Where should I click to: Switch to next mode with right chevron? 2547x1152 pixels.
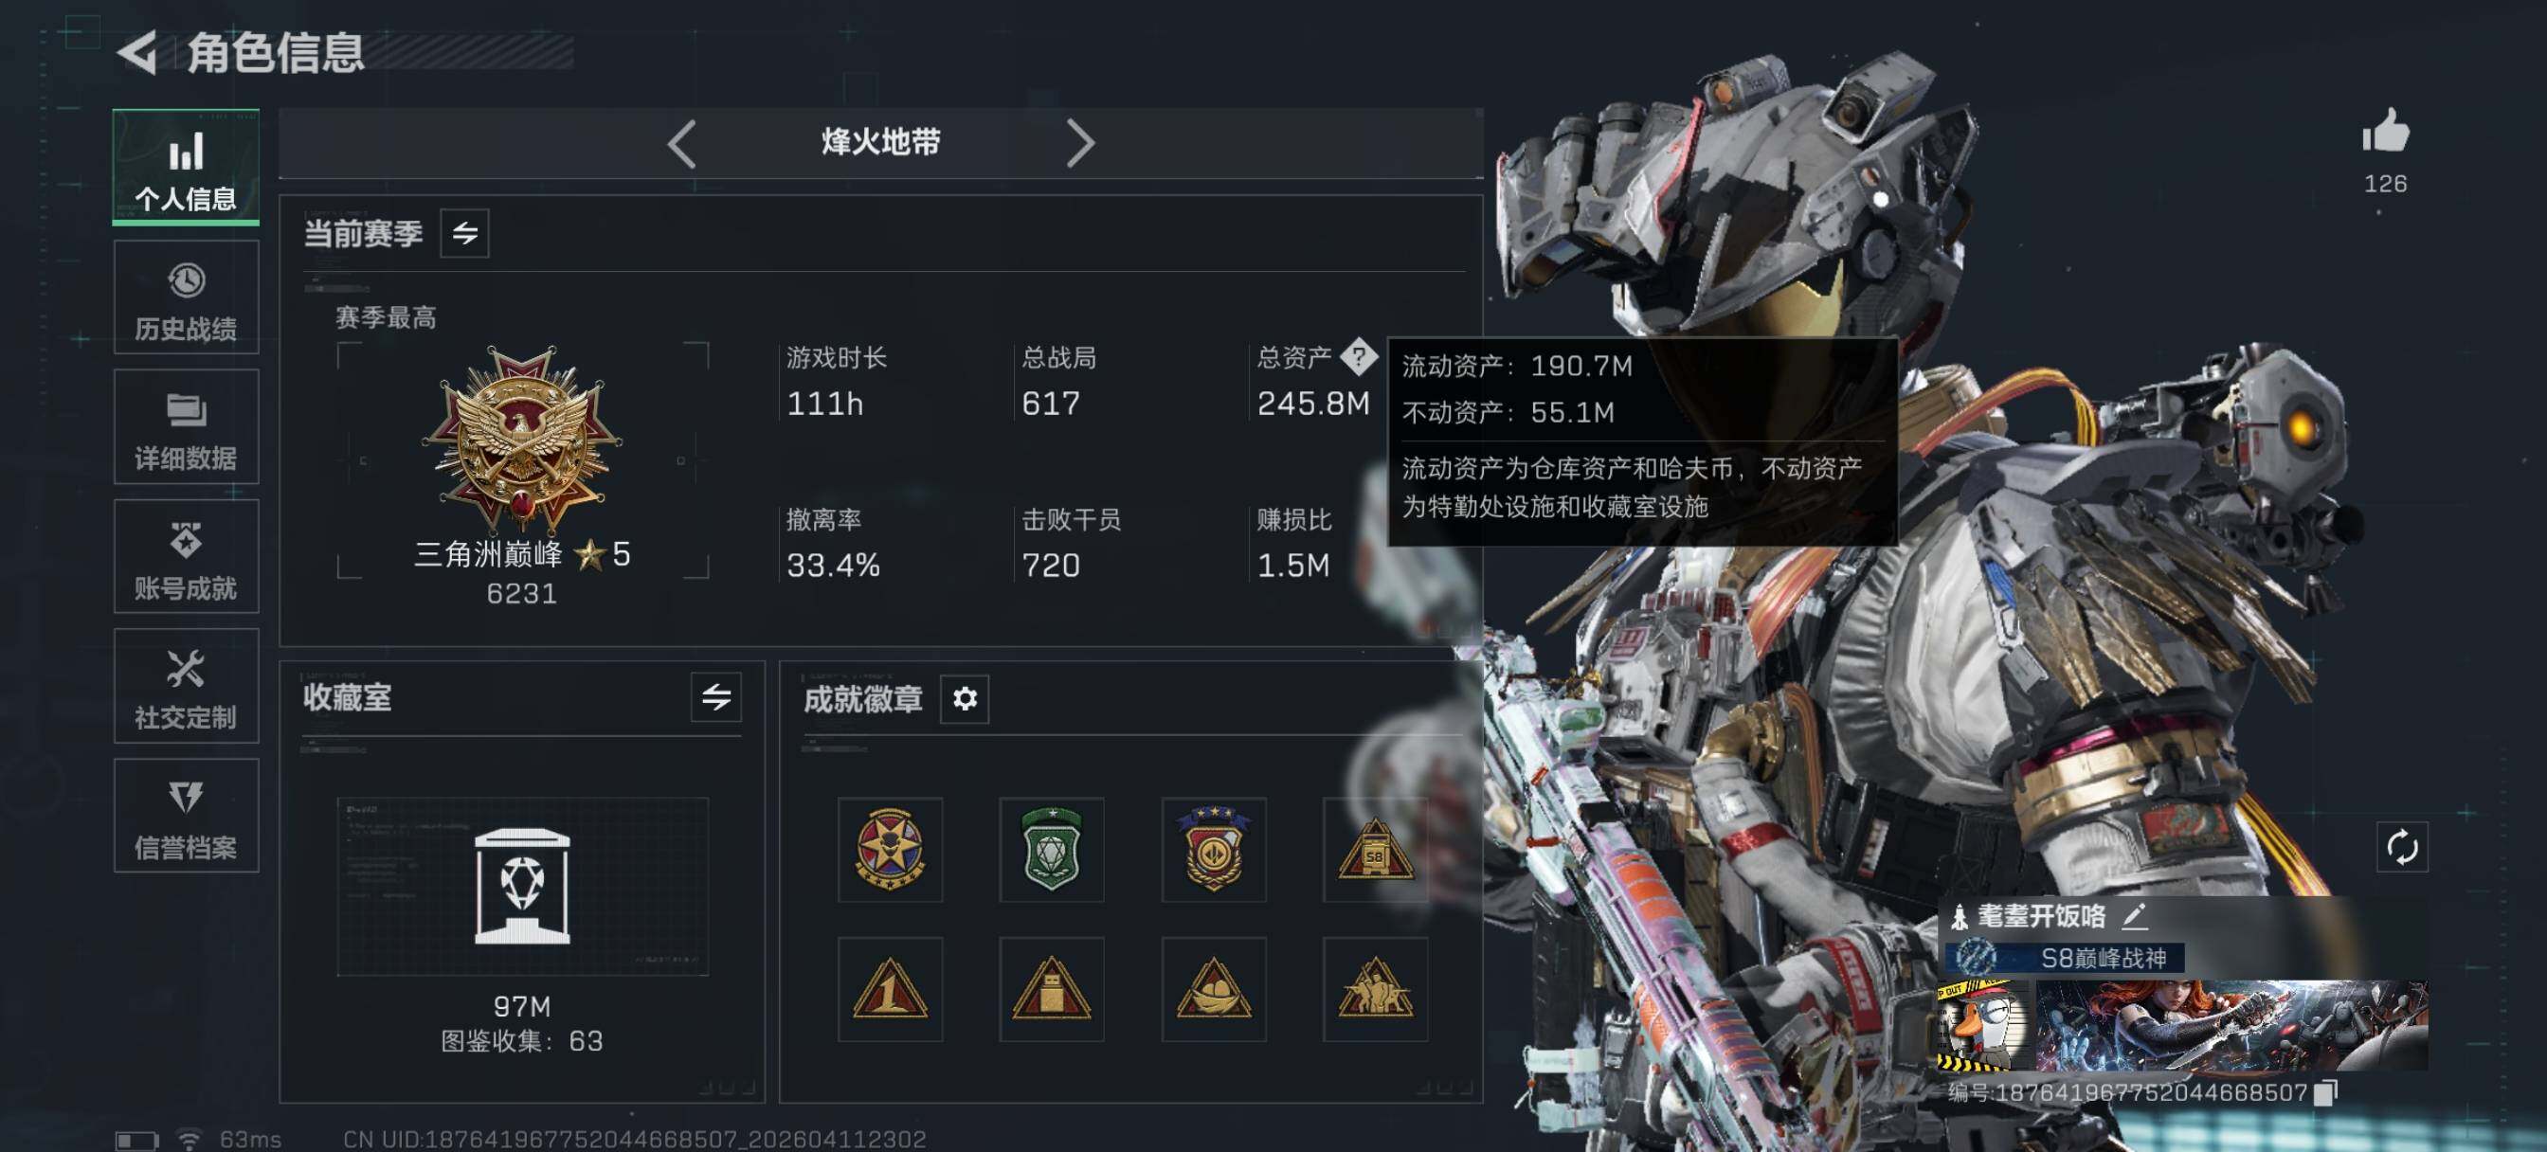click(x=1079, y=143)
